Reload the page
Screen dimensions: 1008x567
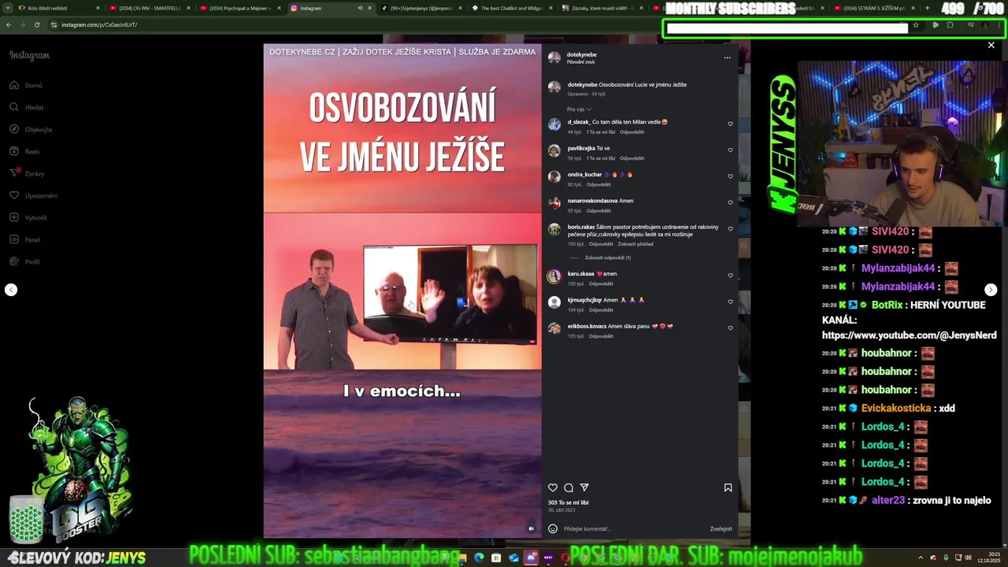point(37,24)
